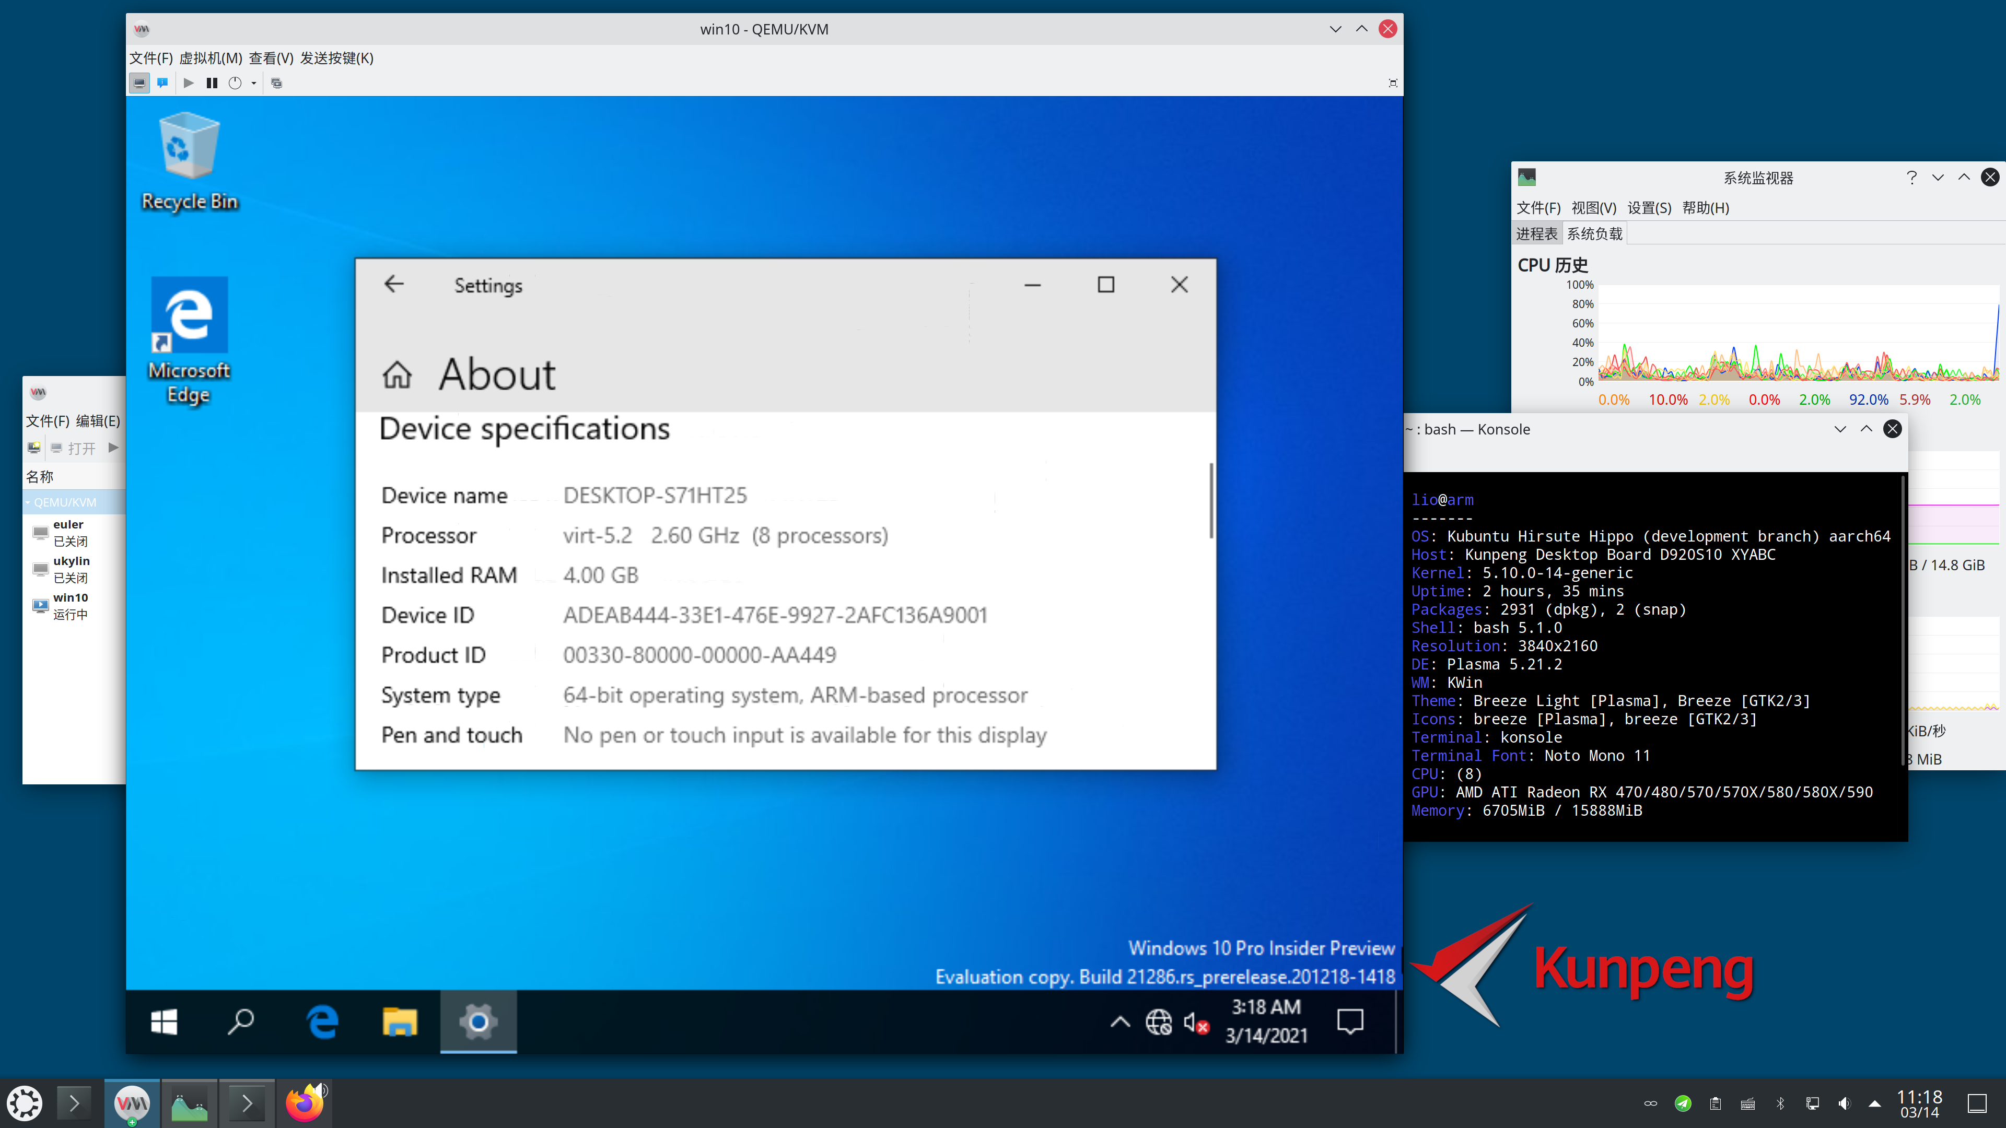Click the Windows network globe icon
The width and height of the screenshot is (2006, 1128).
pyautogui.click(x=1158, y=1021)
